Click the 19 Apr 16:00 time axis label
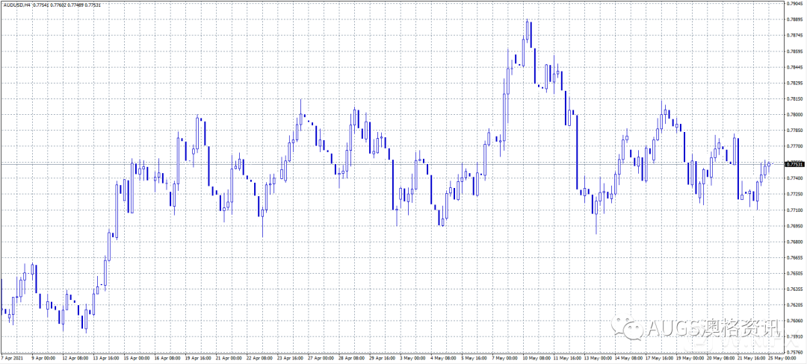This screenshot has width=807, height=364. (x=199, y=357)
